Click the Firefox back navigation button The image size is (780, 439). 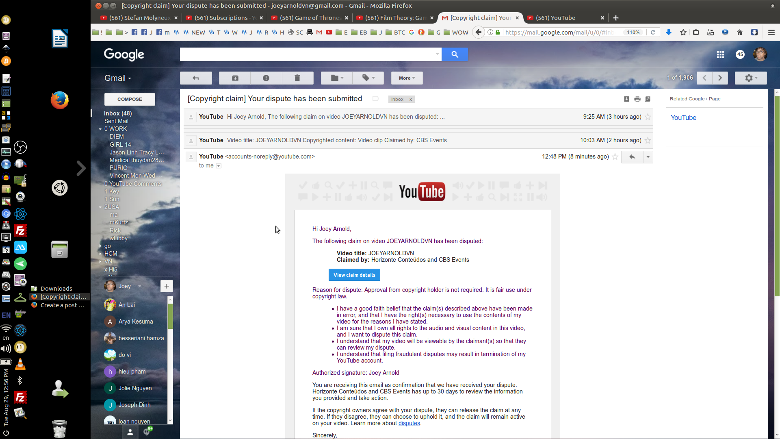coord(479,32)
